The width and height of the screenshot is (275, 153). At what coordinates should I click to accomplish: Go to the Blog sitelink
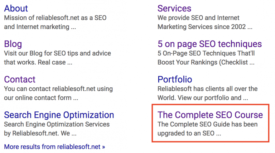pyautogui.click(x=13, y=44)
